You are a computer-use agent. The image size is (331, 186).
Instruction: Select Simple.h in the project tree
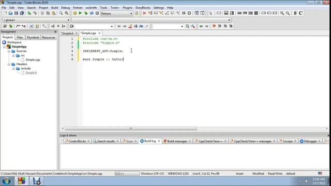31,73
